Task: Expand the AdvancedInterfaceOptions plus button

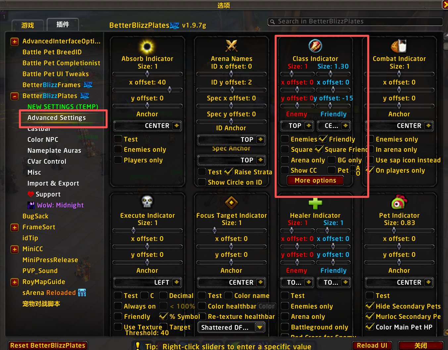Action: coord(15,41)
